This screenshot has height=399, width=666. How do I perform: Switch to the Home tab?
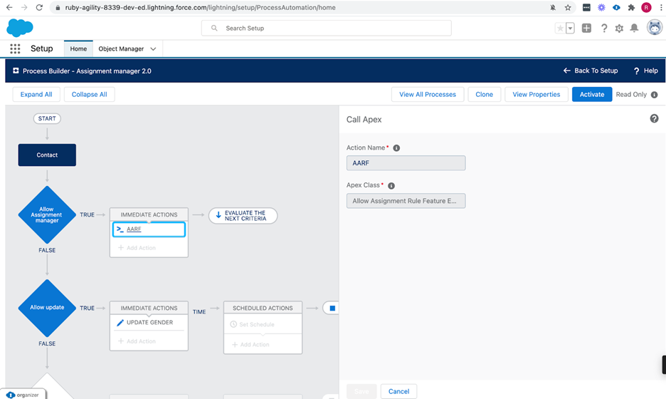(78, 49)
